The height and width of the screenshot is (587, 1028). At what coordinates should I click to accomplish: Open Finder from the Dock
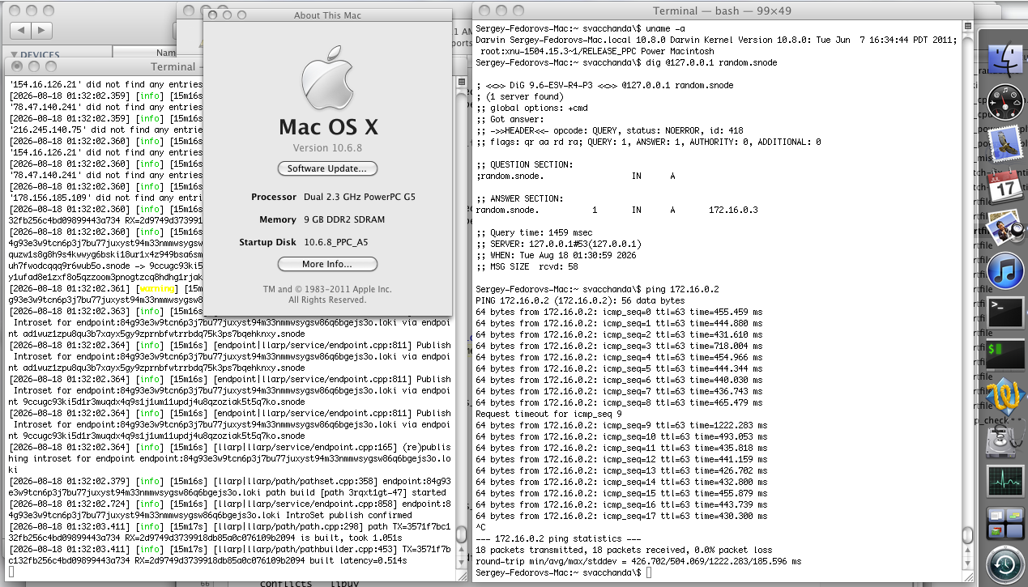(1005, 59)
